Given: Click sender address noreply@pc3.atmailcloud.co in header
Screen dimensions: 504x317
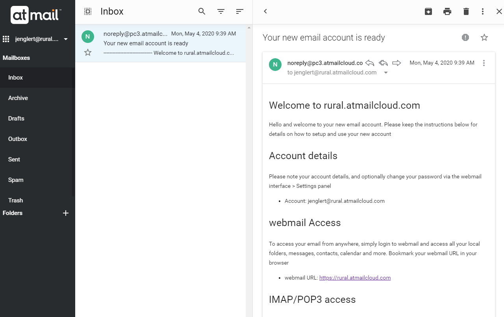Looking at the screenshot, I should (x=325, y=63).
